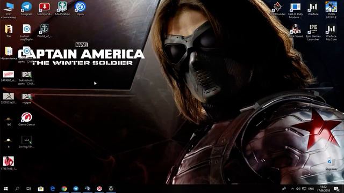Launch the Wargaming Game Center shortcut
Viewport: 344px width, 193px height.
point(26,119)
